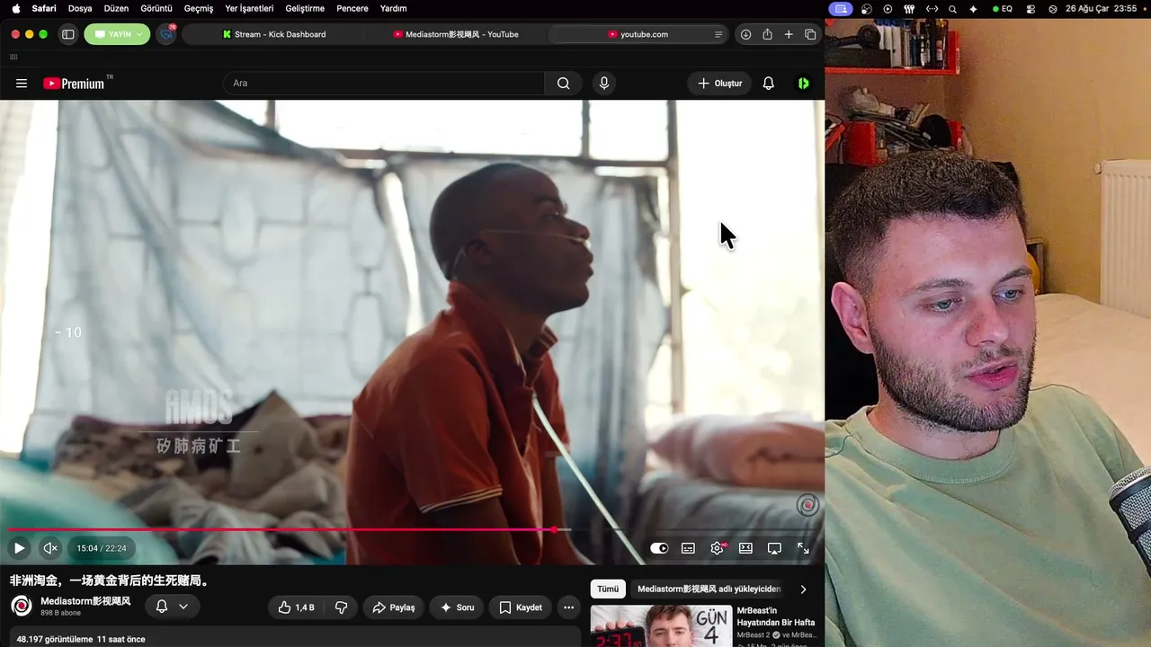Viewport: 1151px width, 647px height.
Task: Open more actions three-dot menu
Action: click(568, 607)
